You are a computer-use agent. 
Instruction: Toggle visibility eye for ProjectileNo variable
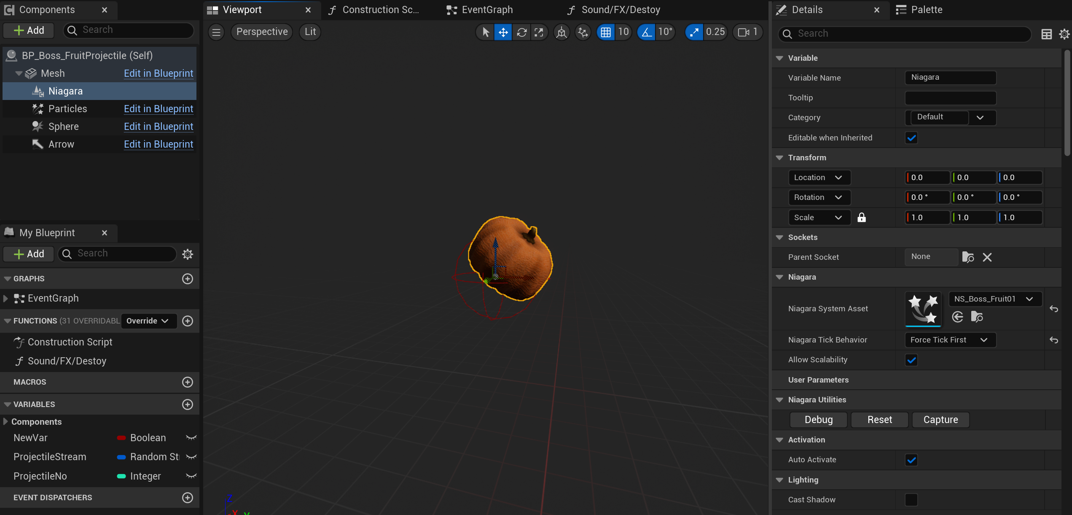(191, 476)
